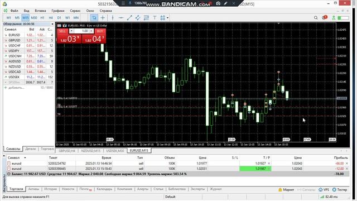Screen dimensions: 357x201
Task: Switch timeframe to H4
Action: [51, 18]
